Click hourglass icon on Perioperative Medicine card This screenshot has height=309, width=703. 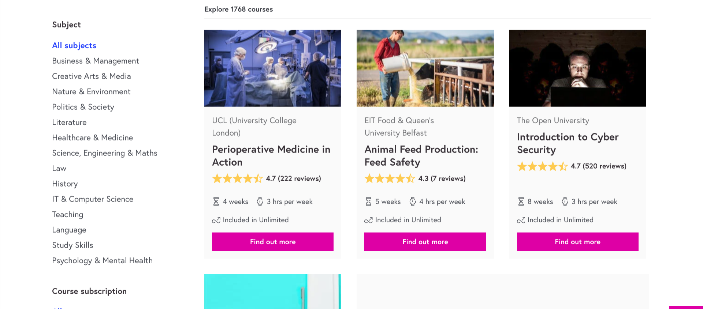click(x=216, y=201)
